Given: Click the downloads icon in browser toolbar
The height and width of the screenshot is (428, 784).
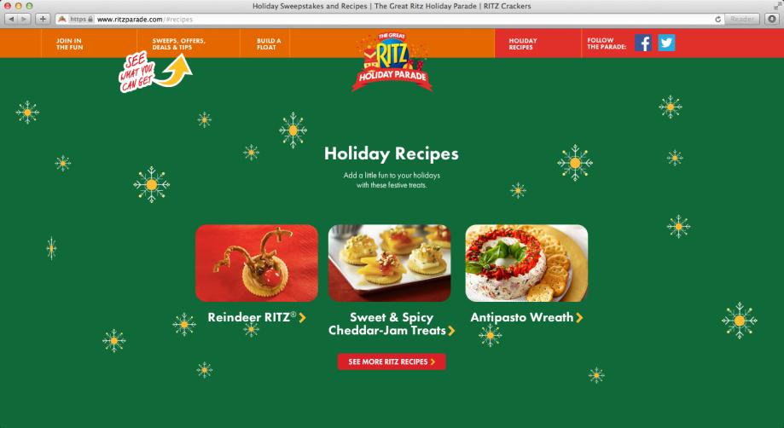Looking at the screenshot, I should tap(771, 19).
